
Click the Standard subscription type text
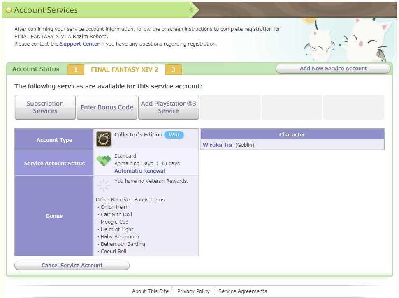[x=125, y=156]
